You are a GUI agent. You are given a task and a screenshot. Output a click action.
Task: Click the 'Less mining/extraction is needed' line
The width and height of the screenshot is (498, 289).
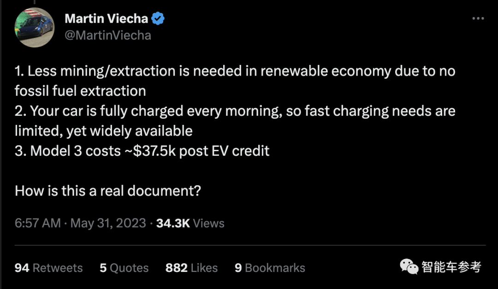[234, 71]
